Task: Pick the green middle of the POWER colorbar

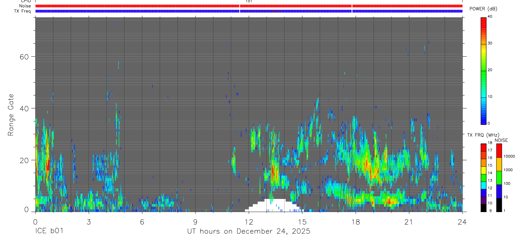Action: point(483,70)
